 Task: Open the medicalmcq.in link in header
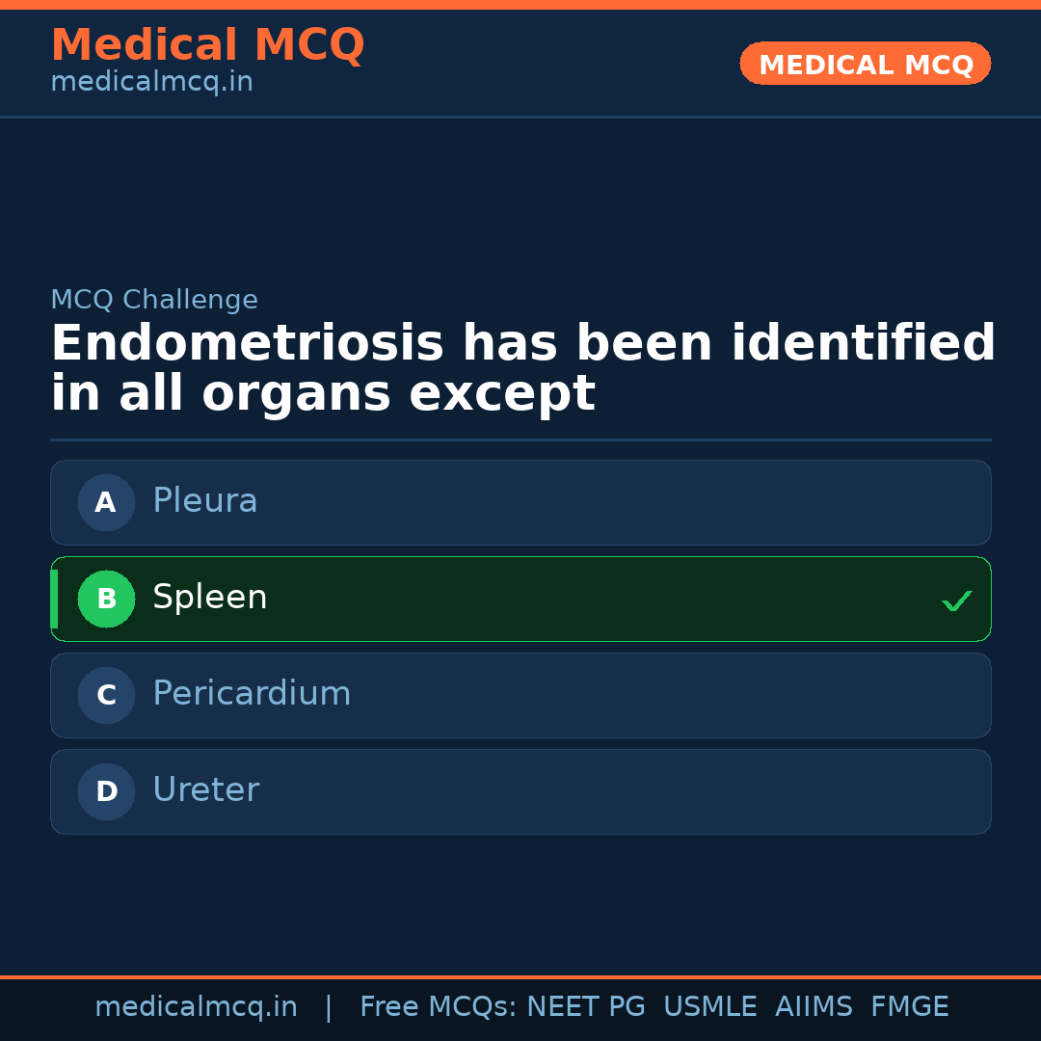(151, 83)
